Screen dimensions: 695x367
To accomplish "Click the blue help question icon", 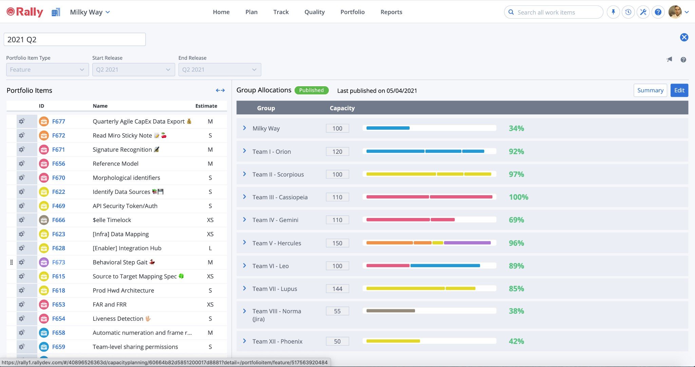I will point(658,12).
